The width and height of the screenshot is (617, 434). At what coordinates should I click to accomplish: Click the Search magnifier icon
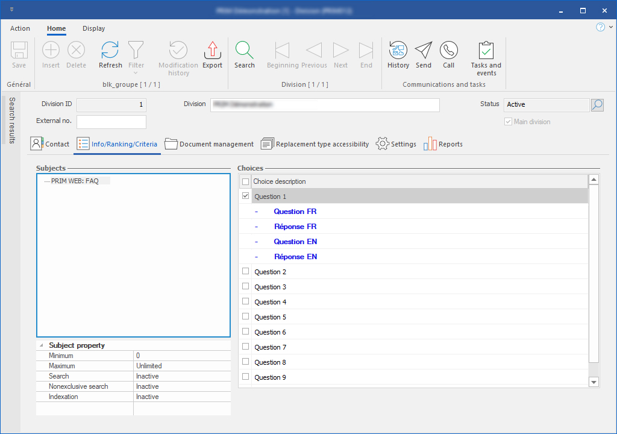pos(245,51)
